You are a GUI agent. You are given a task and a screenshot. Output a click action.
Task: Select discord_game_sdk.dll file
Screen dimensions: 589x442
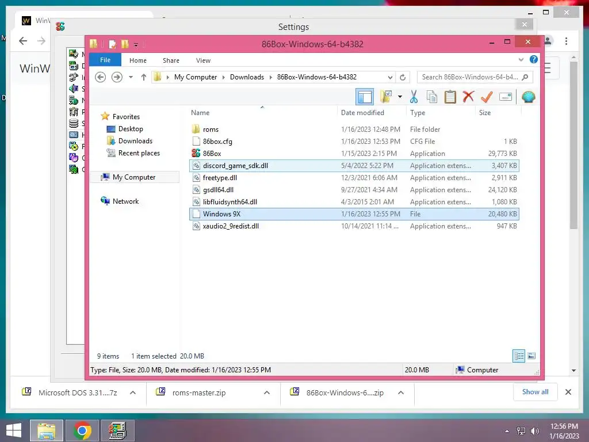(354, 166)
